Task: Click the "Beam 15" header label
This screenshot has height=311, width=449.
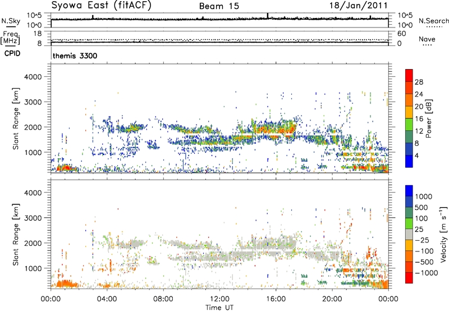Action: pos(219,6)
